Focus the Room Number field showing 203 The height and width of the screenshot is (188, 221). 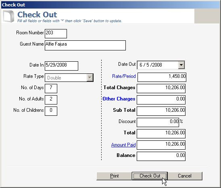coord(56,33)
